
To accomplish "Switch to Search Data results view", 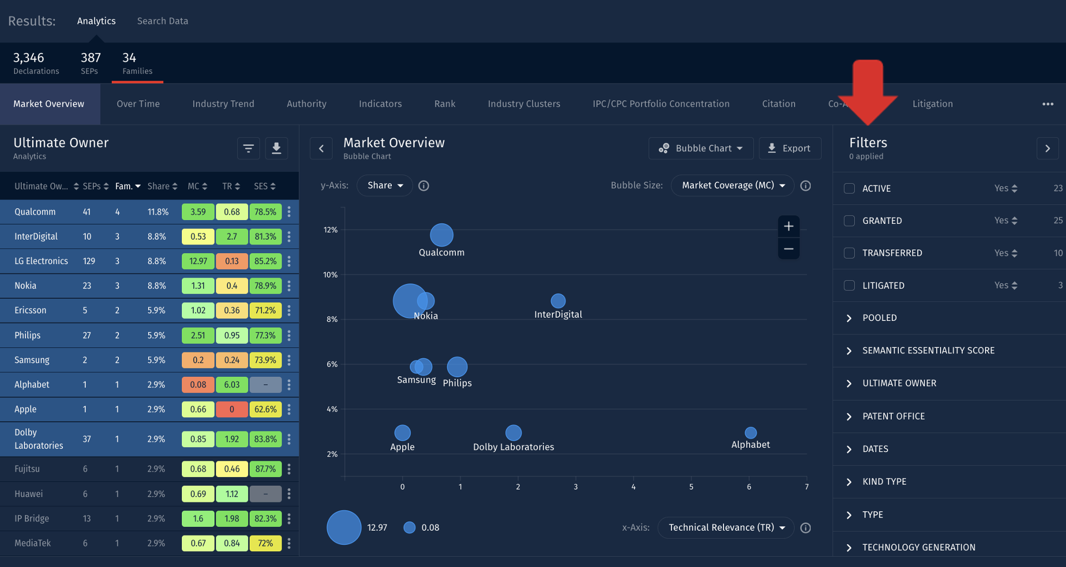I will [162, 21].
